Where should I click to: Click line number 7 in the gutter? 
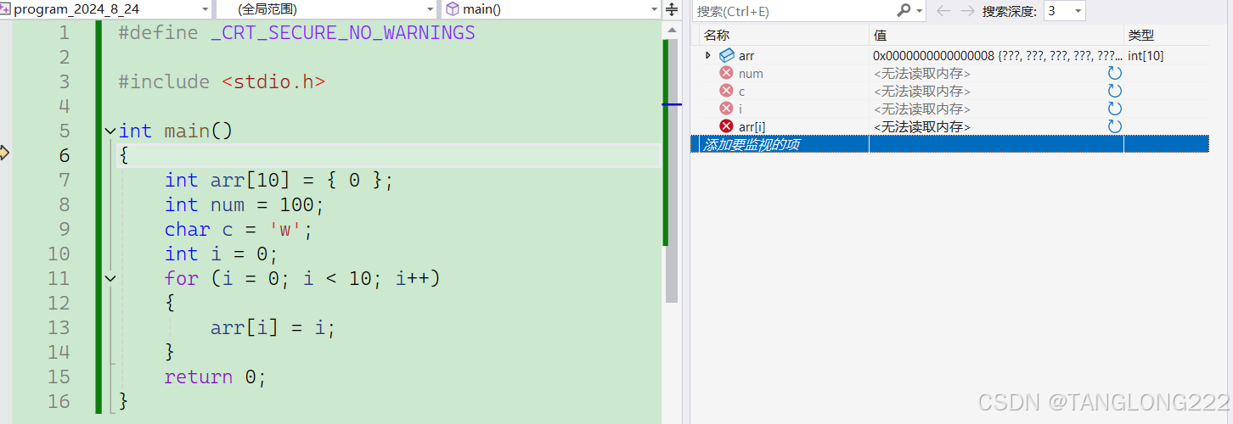(64, 180)
